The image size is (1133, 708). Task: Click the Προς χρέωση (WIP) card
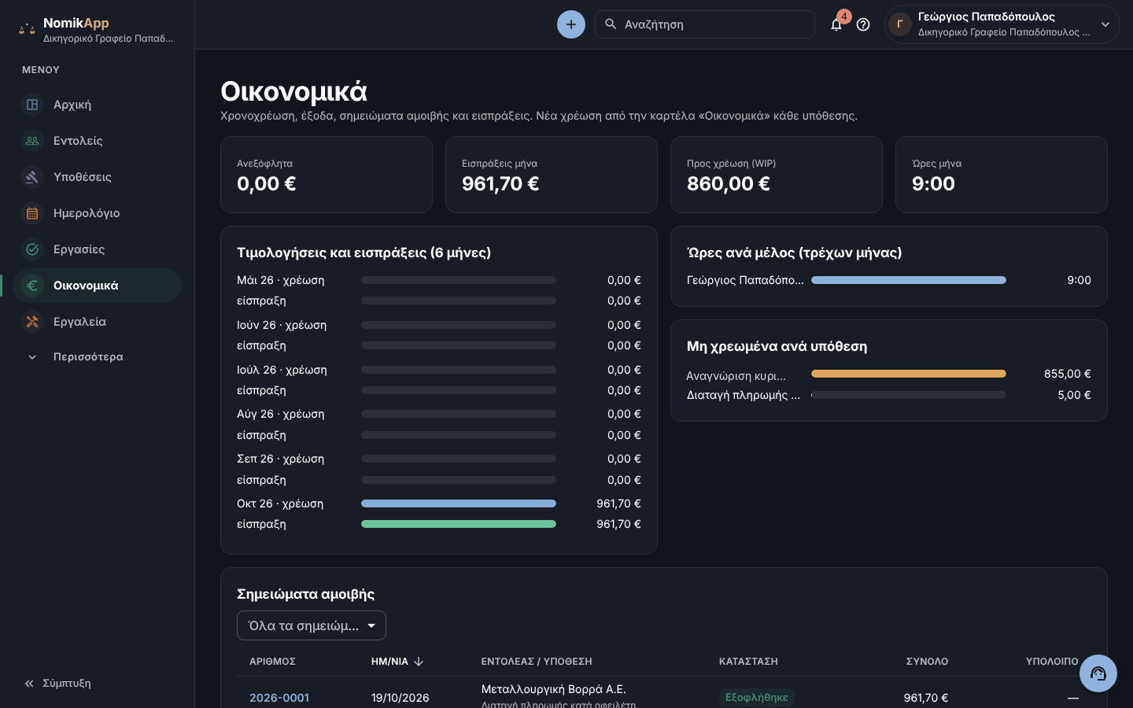[777, 175]
